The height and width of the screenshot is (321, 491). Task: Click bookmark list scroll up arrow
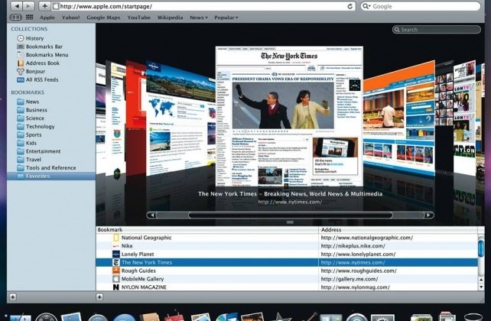481,280
